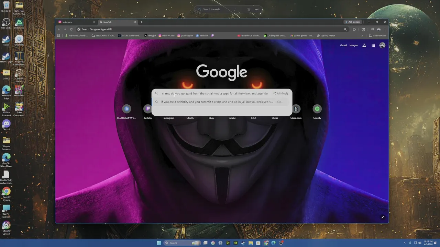Viewport: 440px width, 247px height.
Task: Open the Spotify shortcut tile
Action: click(317, 112)
